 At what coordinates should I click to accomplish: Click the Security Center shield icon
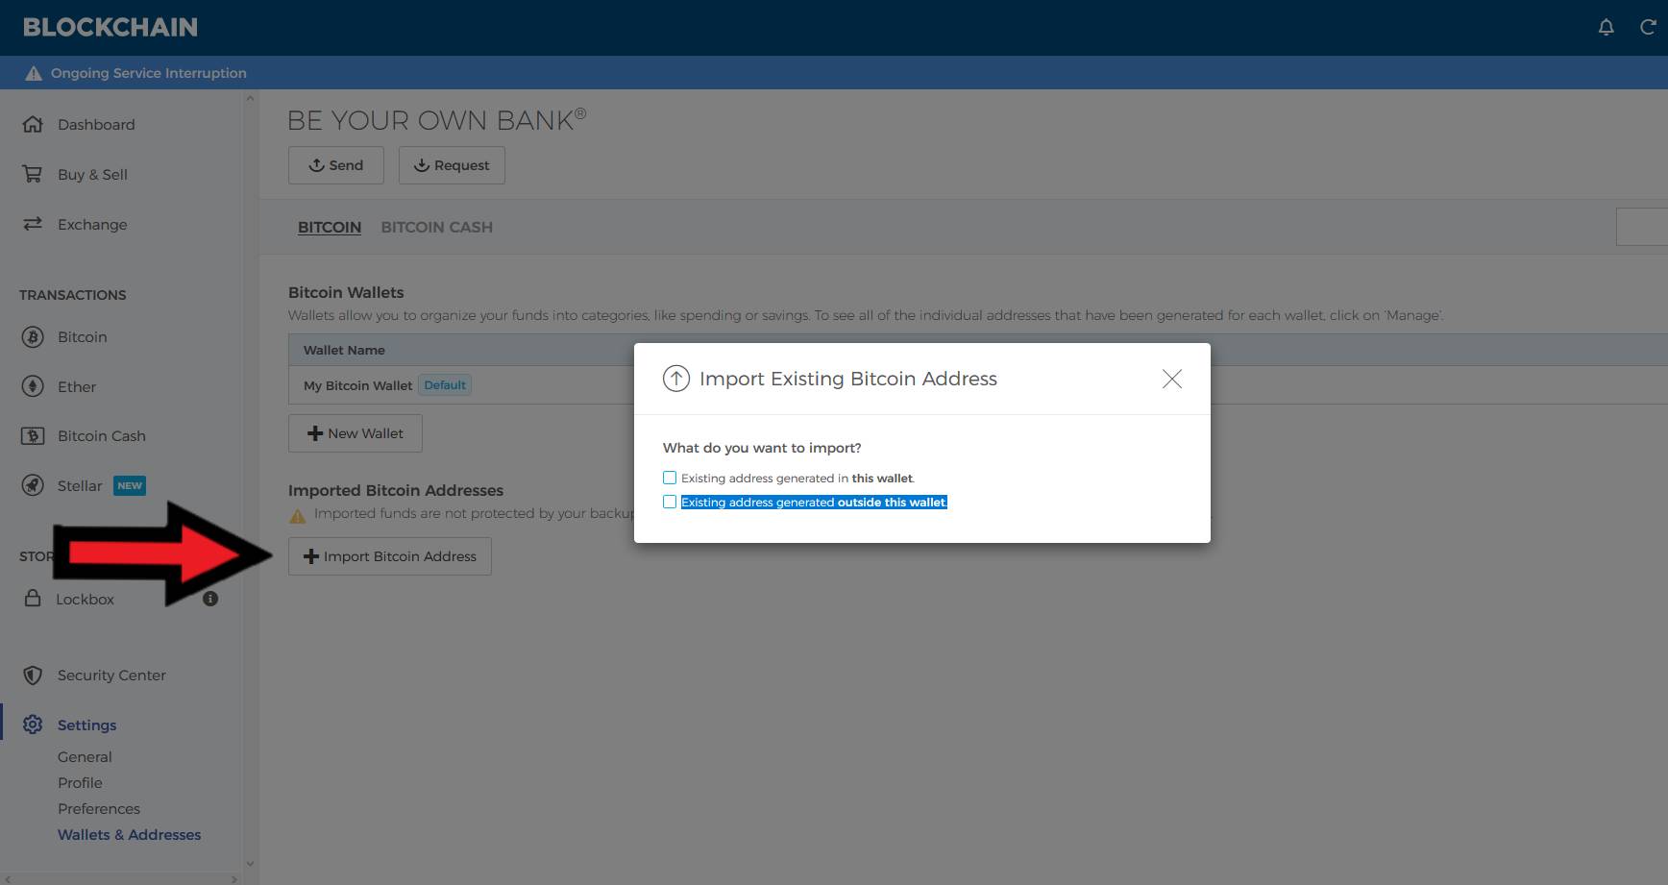tap(33, 676)
